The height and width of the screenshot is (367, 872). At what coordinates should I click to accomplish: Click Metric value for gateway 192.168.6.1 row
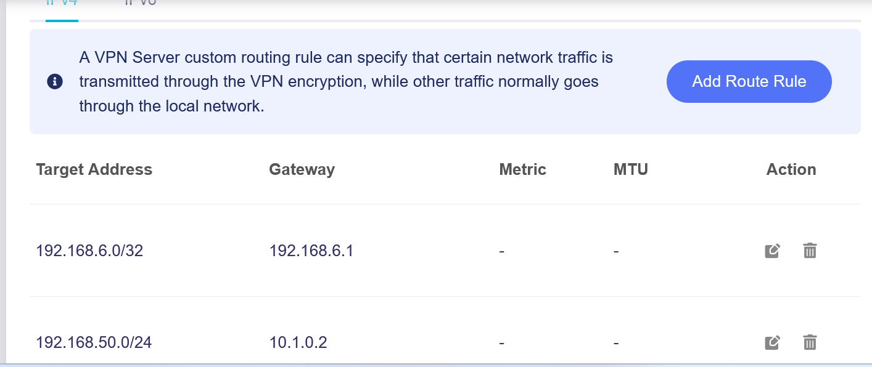pos(502,251)
